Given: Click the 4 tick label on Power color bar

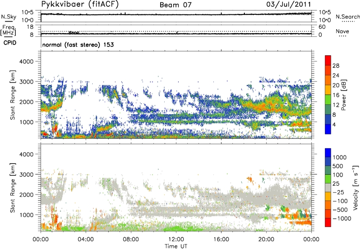Looking at the screenshot, I should [334, 124].
